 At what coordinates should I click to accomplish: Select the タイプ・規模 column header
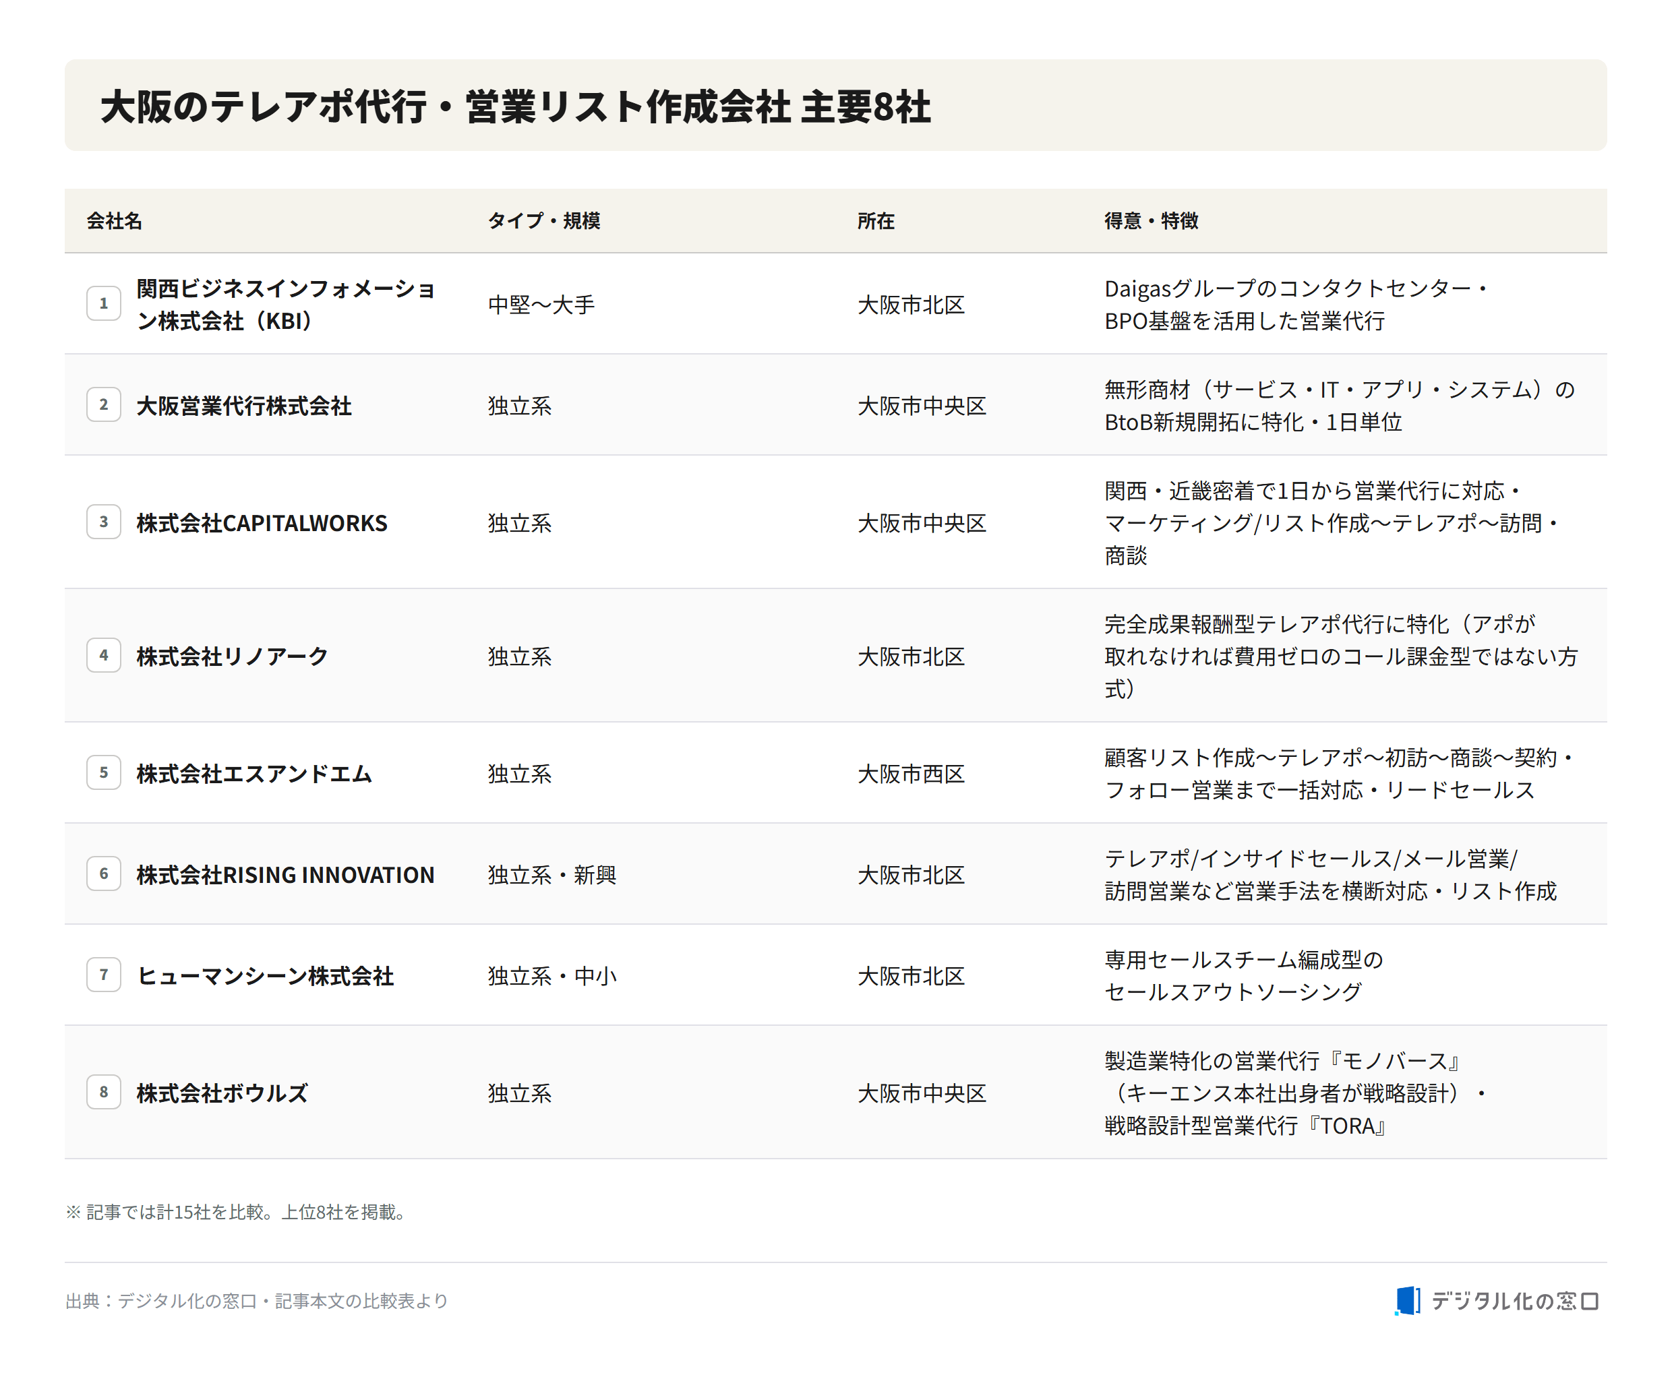(x=543, y=221)
